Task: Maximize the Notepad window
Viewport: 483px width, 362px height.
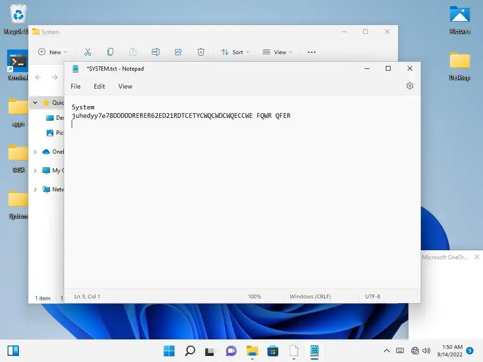Action: pyautogui.click(x=388, y=69)
